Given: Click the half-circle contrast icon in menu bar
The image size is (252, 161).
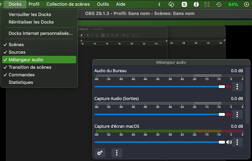Looking at the screenshot, I should click(x=196, y=4).
